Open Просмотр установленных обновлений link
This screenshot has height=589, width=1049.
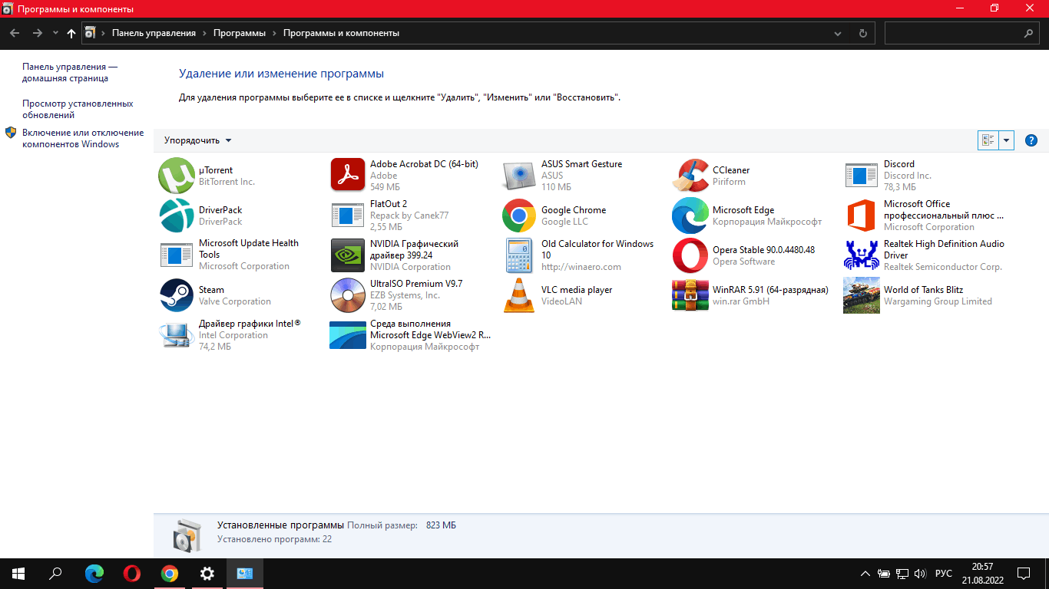tap(78, 109)
